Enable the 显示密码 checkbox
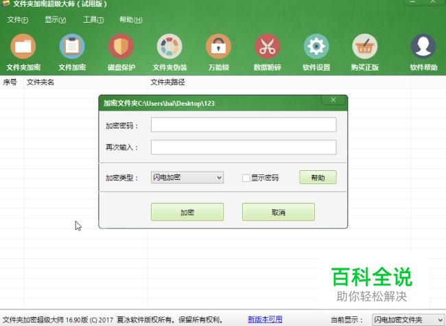Image resolution: width=446 pixels, height=326 pixels. click(x=246, y=178)
